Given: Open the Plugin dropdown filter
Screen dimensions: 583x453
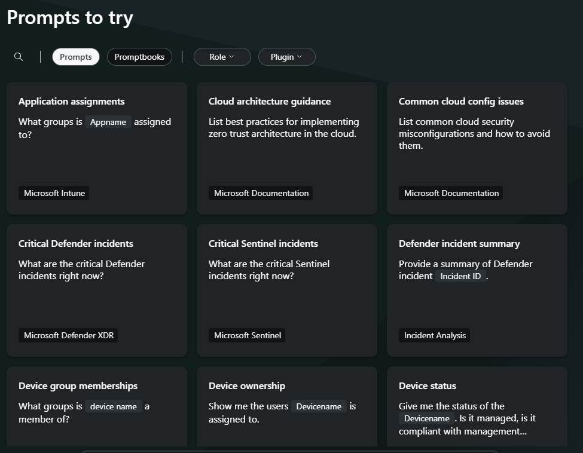Looking at the screenshot, I should [x=286, y=57].
